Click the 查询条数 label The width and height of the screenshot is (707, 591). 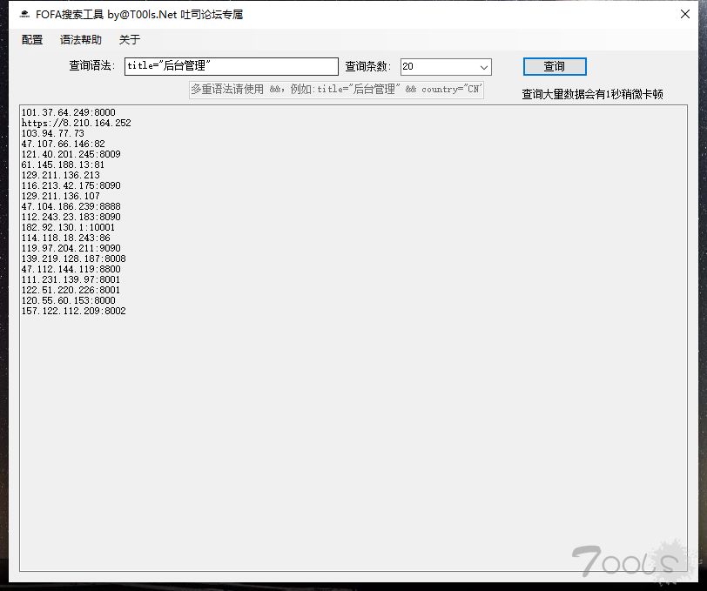click(x=367, y=66)
